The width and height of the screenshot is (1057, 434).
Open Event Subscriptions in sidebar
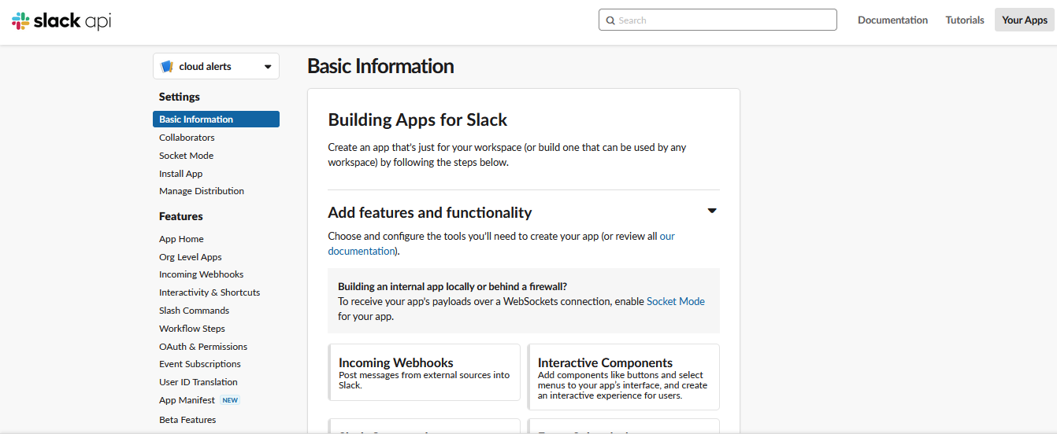click(x=200, y=364)
